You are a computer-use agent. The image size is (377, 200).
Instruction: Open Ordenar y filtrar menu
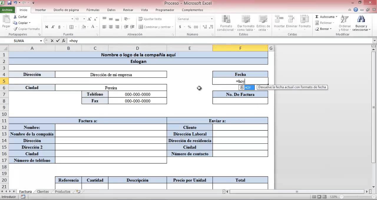(345, 23)
